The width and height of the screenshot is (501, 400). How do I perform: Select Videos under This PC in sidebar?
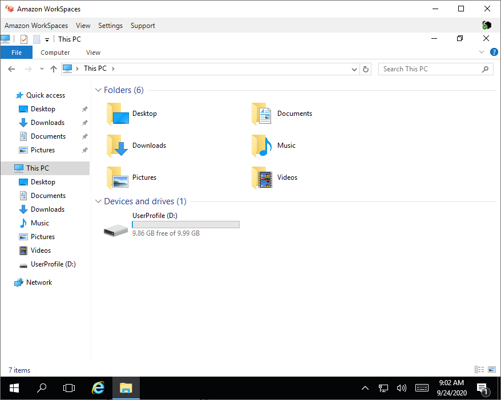pyautogui.click(x=41, y=250)
